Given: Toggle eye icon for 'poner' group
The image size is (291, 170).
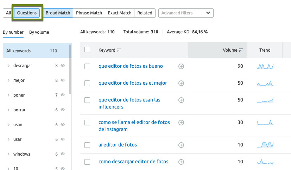Looking at the screenshot, I should (x=63, y=95).
